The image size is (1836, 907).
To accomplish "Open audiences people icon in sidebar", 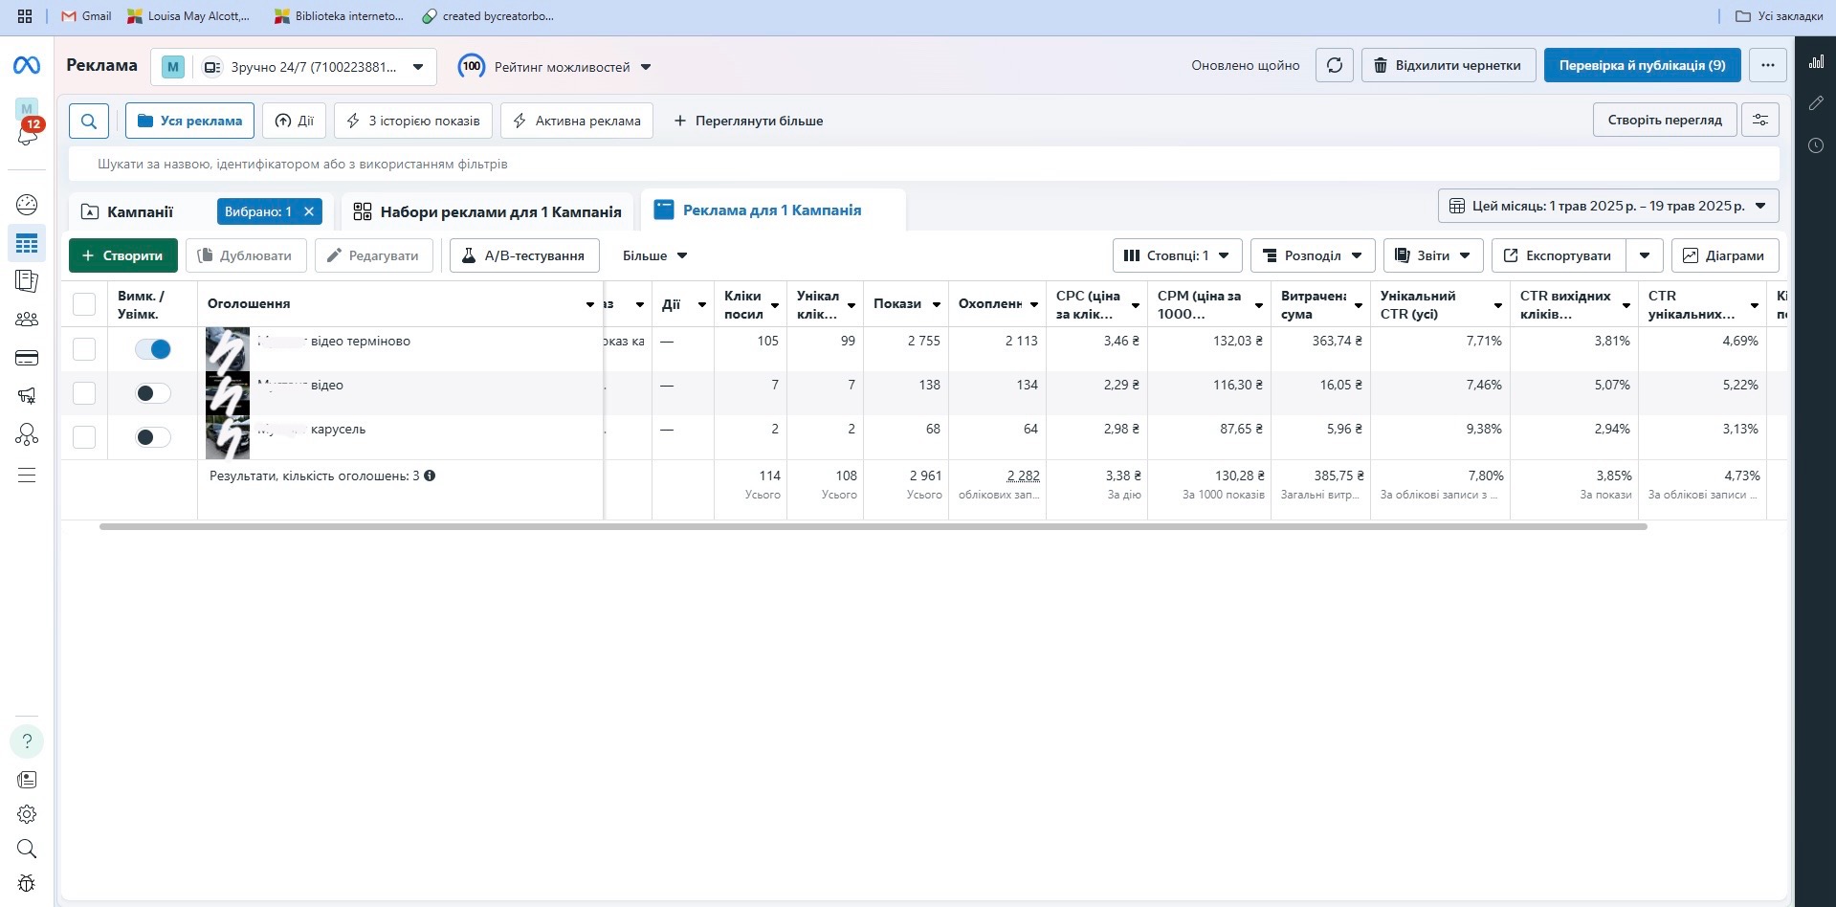I will click(x=27, y=319).
